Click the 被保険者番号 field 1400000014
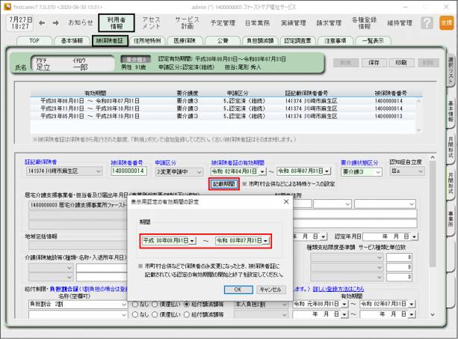The height and width of the screenshot is (339, 458). (x=129, y=171)
